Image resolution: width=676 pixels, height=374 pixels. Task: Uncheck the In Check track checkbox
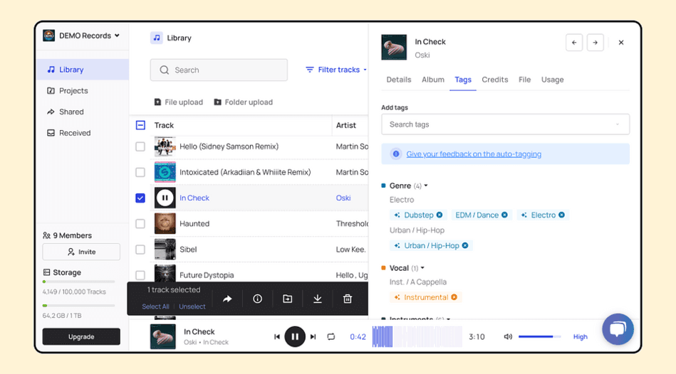click(x=140, y=198)
